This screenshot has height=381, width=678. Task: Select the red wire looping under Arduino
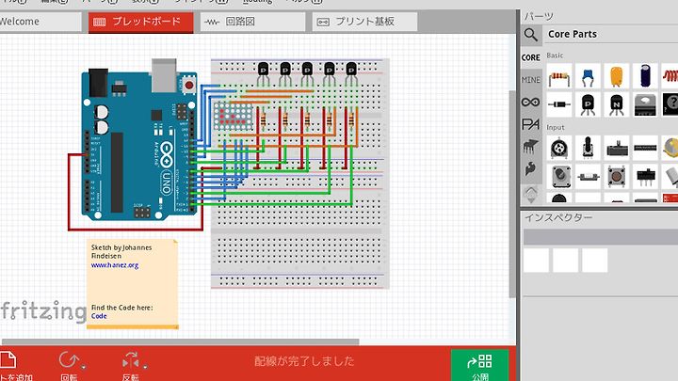click(136, 230)
